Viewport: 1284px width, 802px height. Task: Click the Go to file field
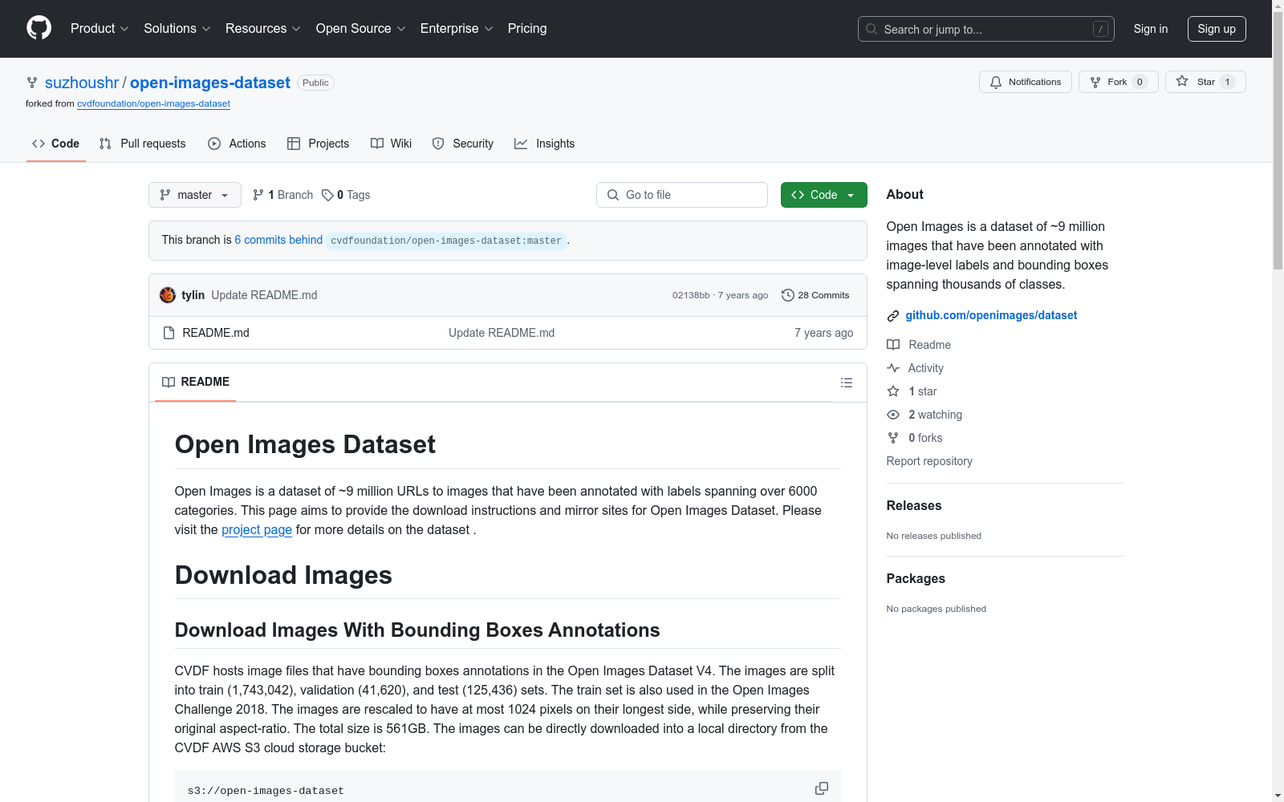click(682, 195)
